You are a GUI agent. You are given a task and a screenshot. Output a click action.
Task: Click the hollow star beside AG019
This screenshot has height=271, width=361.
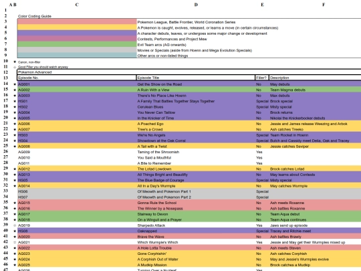[x=15, y=225]
